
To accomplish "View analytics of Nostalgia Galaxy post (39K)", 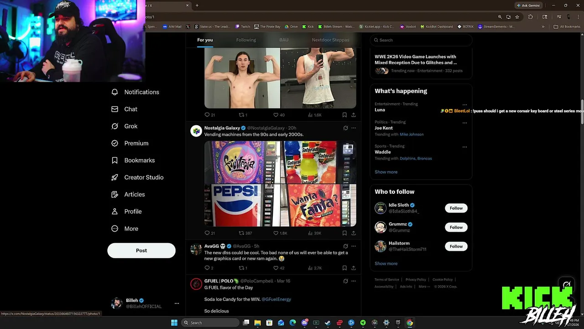I will tap(314, 233).
